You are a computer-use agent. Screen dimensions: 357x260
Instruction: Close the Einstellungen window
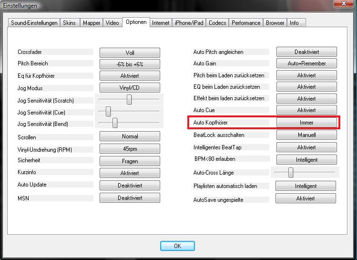coord(343,4)
